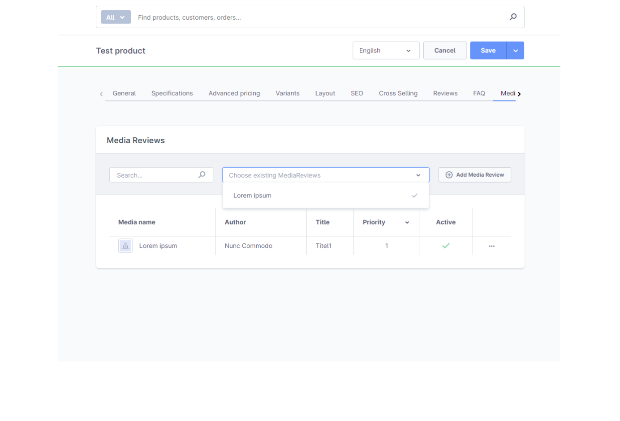Sort using the Priority column chevron
This screenshot has width=620, height=421.
407,222
